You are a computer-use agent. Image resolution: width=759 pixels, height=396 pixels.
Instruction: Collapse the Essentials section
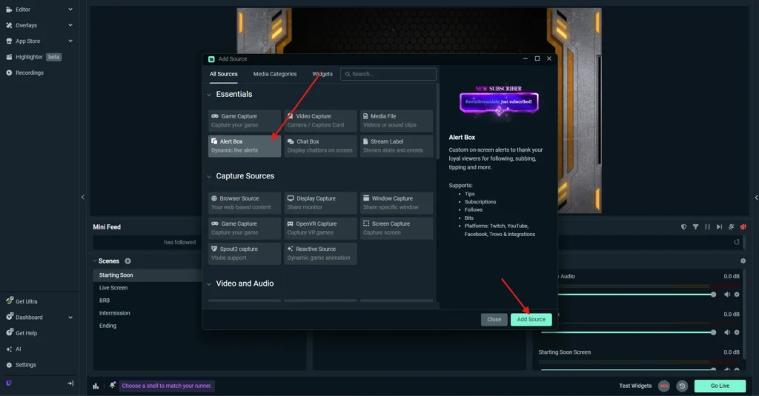(209, 95)
